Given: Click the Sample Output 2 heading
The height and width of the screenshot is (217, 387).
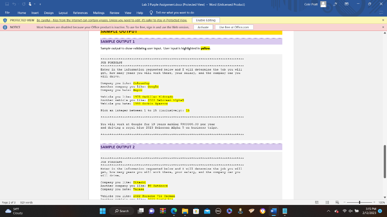Looking at the screenshot, I should coord(118,147).
